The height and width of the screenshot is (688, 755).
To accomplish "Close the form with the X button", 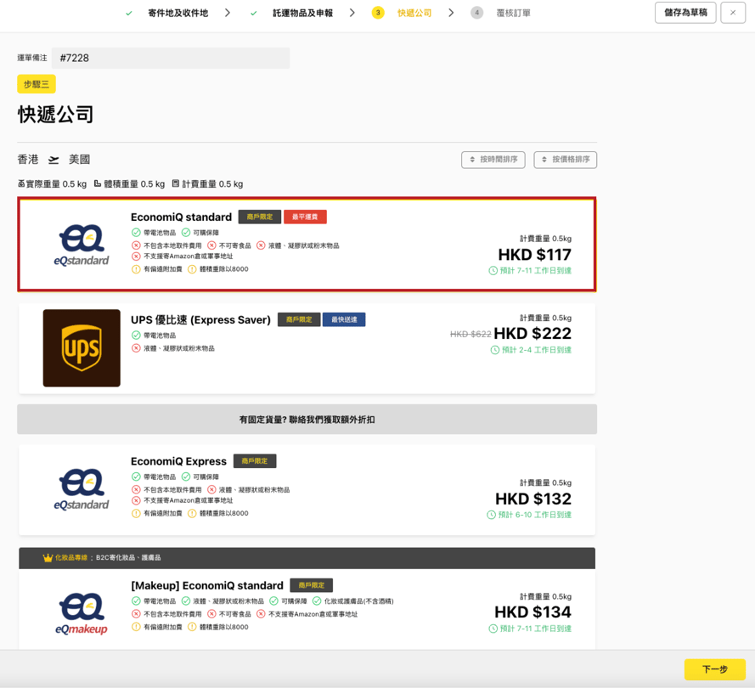I will pyautogui.click(x=732, y=13).
